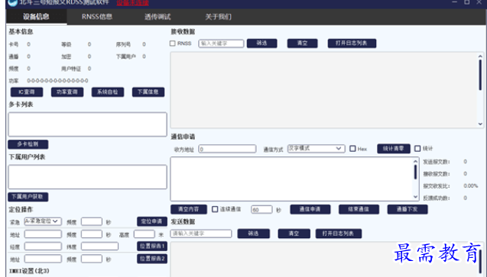The height and width of the screenshot is (277, 487).
Task: Click 清空 in the 接收数据 section
Action: [x=302, y=43]
